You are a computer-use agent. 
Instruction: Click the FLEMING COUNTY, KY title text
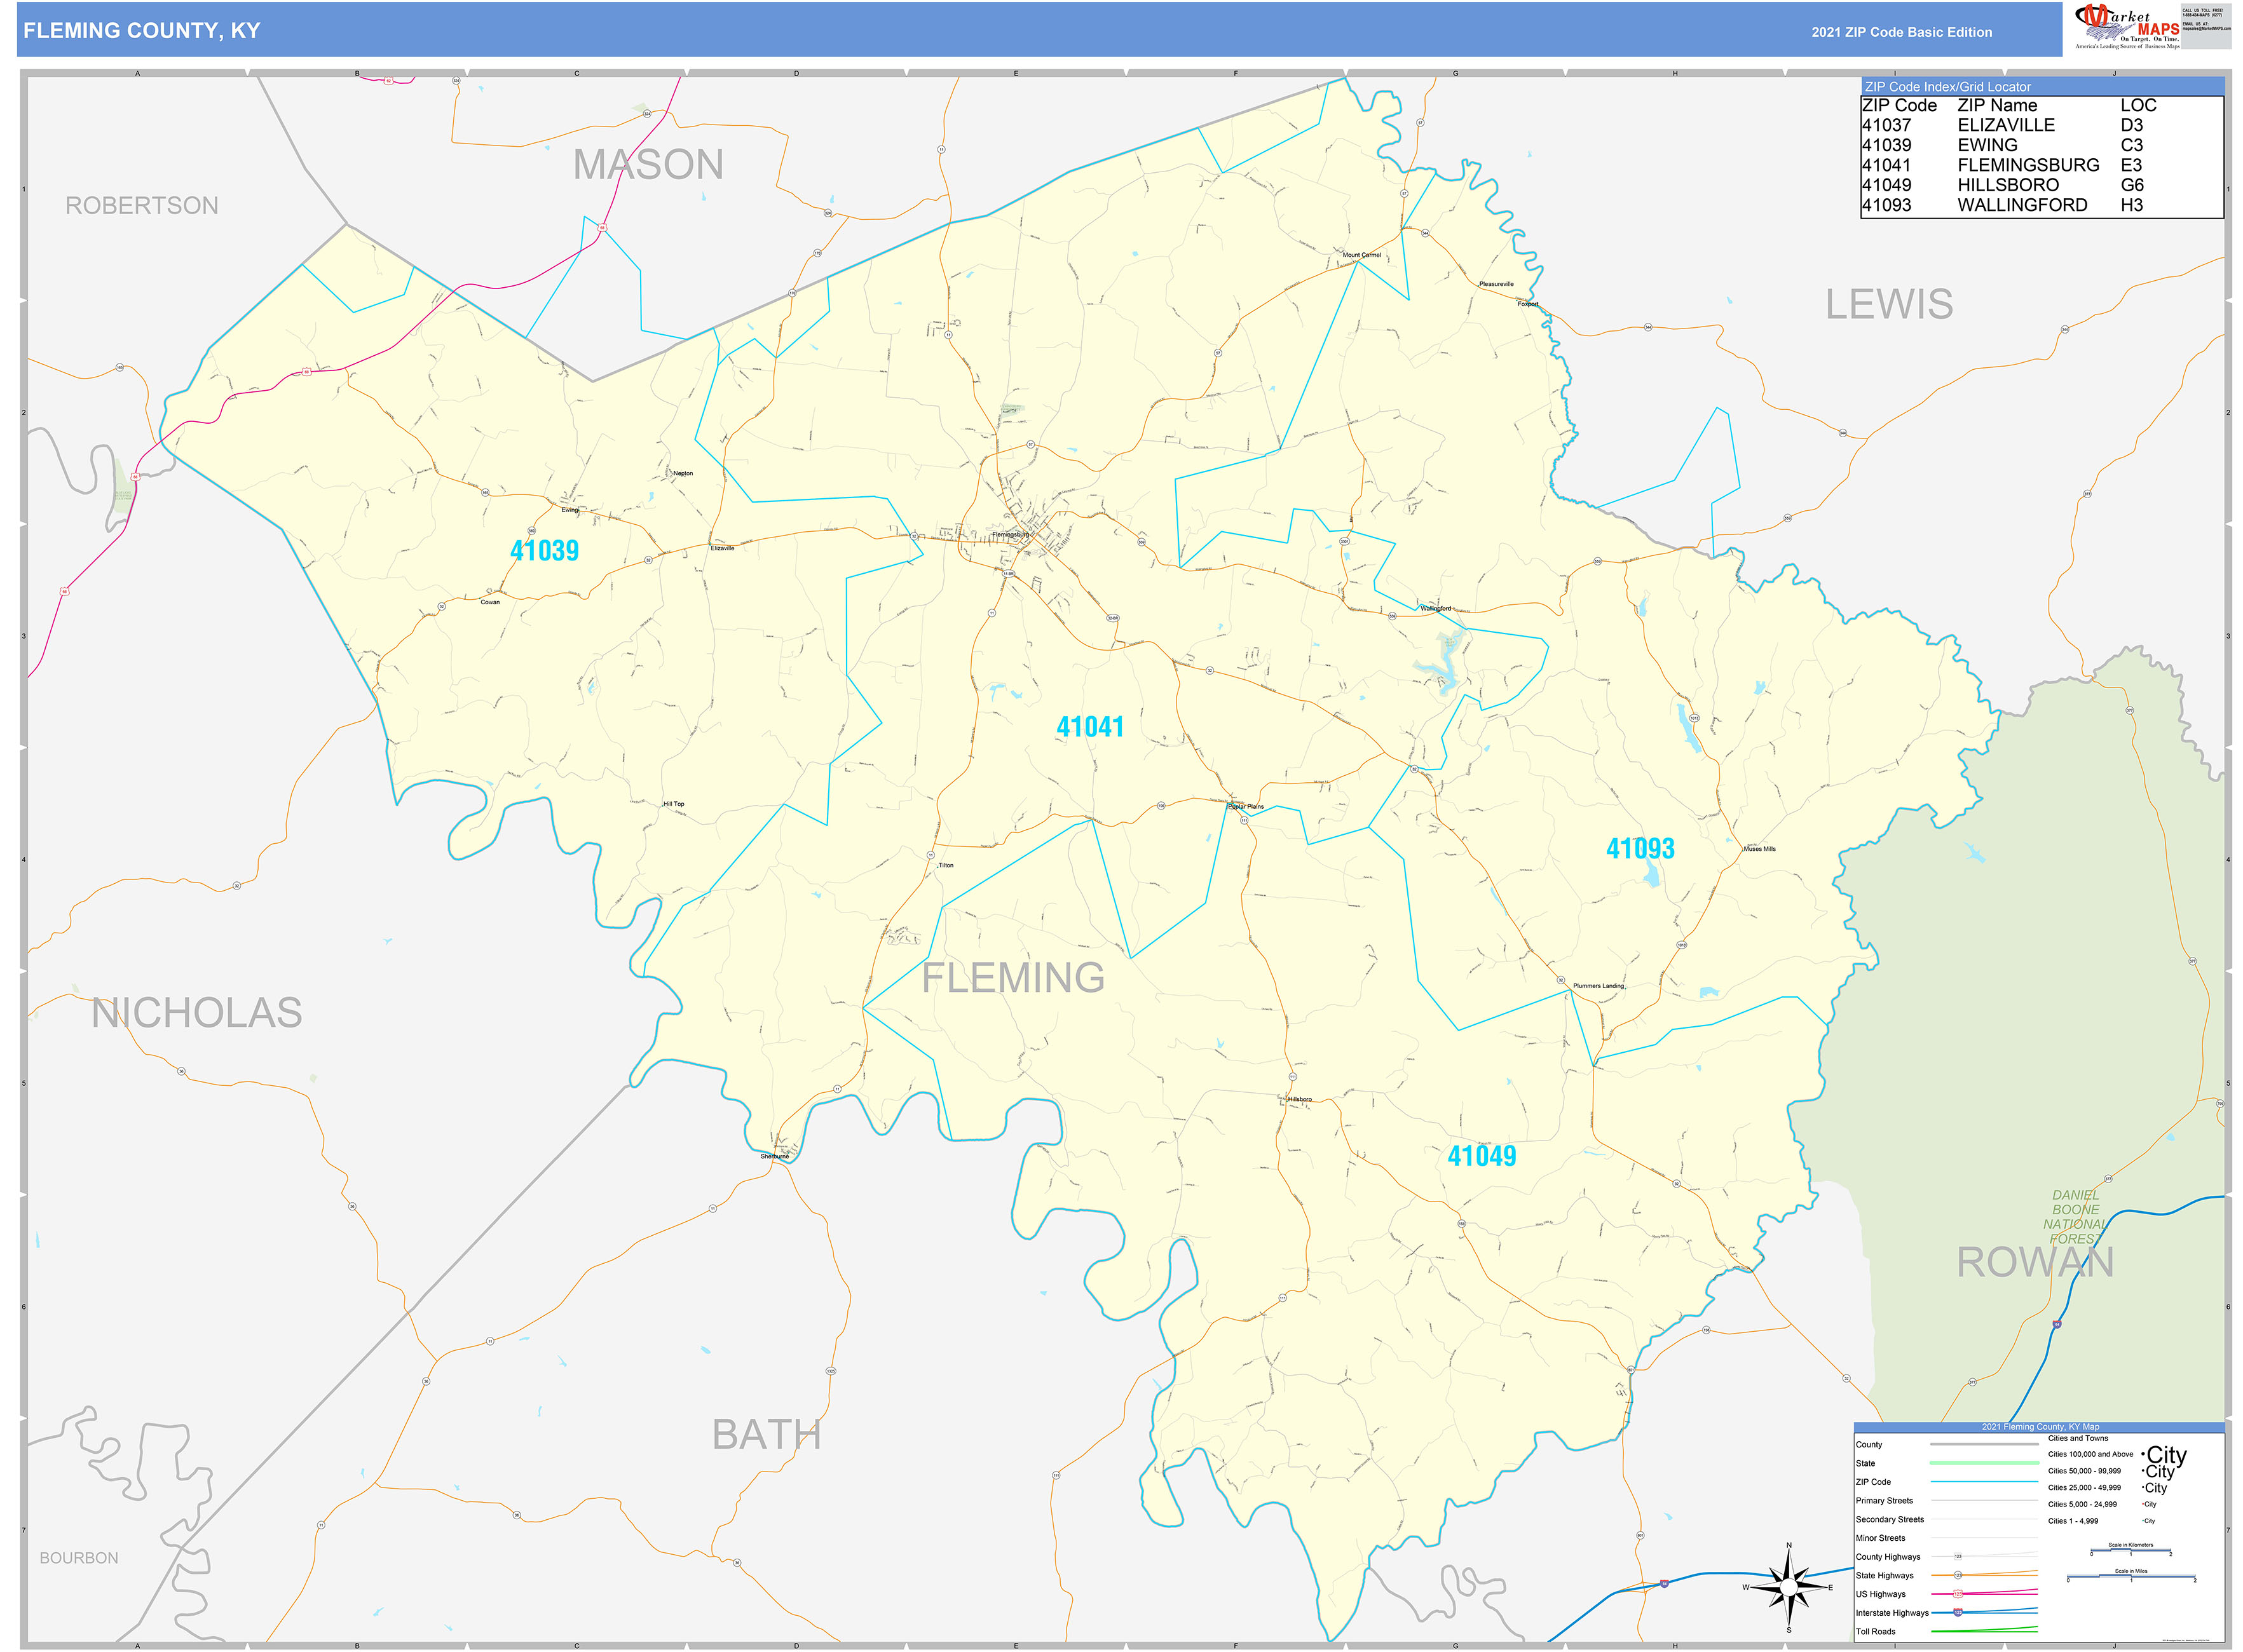coord(140,31)
